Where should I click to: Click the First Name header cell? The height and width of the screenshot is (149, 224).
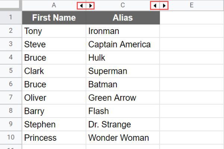coord(54,18)
